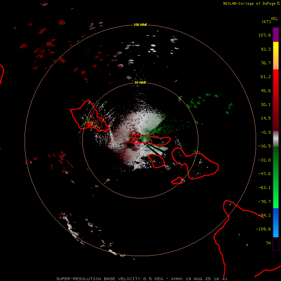
Task: Click the 61.2 velocity scale value
Action: click(x=266, y=77)
